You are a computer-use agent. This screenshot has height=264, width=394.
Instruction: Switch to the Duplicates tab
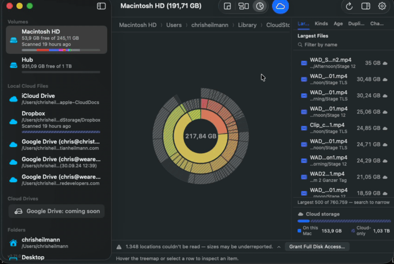(356, 24)
